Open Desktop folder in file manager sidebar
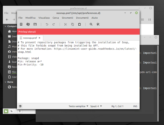Viewport: 164px width, 125px height. (12, 36)
